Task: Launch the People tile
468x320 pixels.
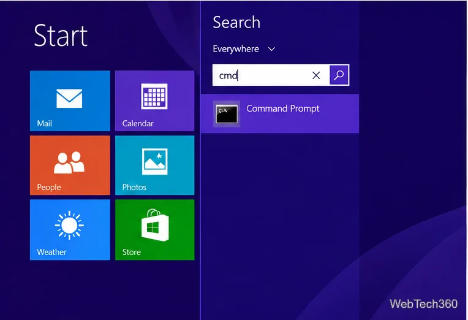Action: tap(70, 166)
